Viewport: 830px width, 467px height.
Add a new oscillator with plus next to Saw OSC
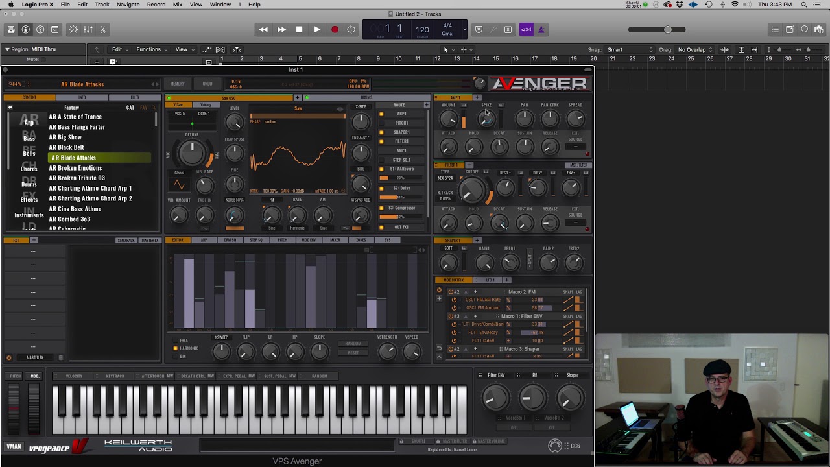tap(298, 97)
